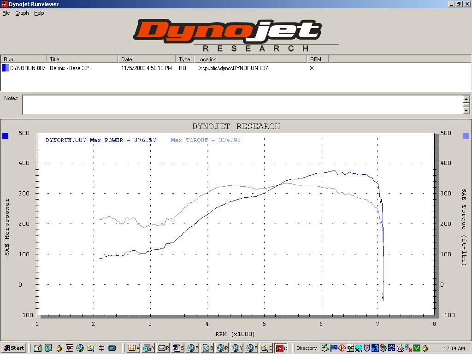Click the Dynojet Runviewer title bar icon

click(4, 4)
